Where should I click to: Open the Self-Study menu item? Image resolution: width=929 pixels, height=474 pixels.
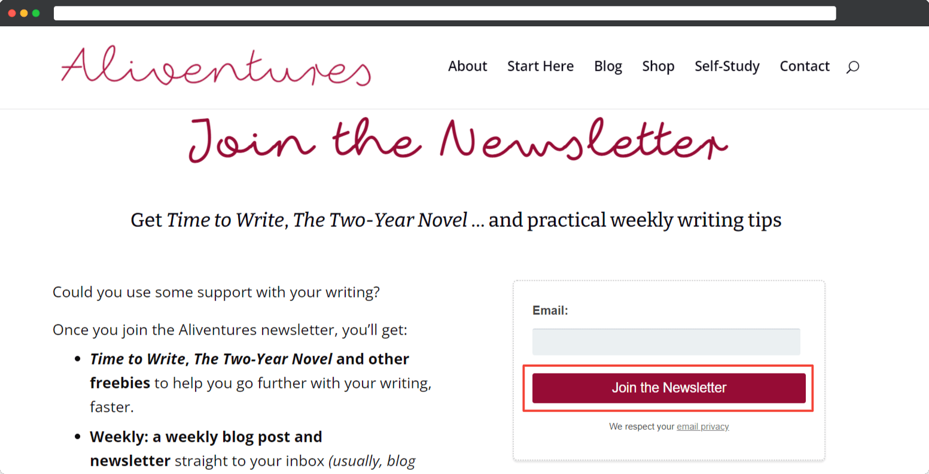(x=727, y=66)
